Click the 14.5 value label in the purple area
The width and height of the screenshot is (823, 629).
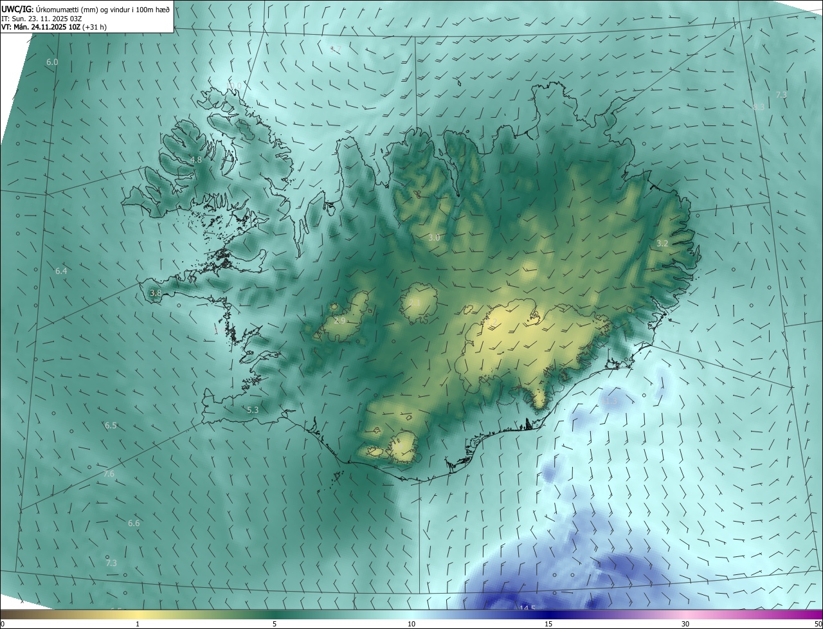(x=527, y=608)
